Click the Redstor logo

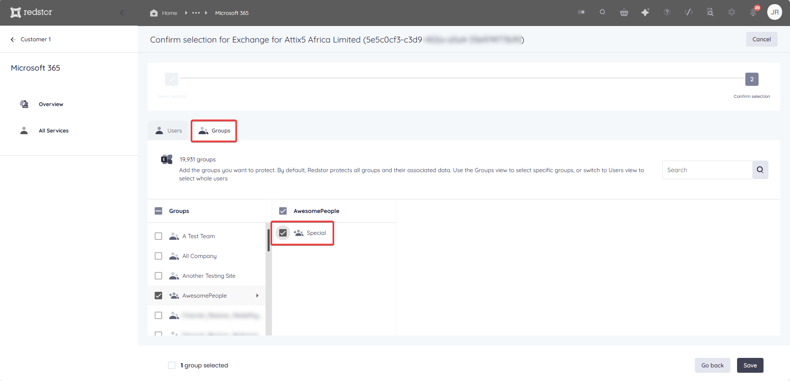[31, 12]
